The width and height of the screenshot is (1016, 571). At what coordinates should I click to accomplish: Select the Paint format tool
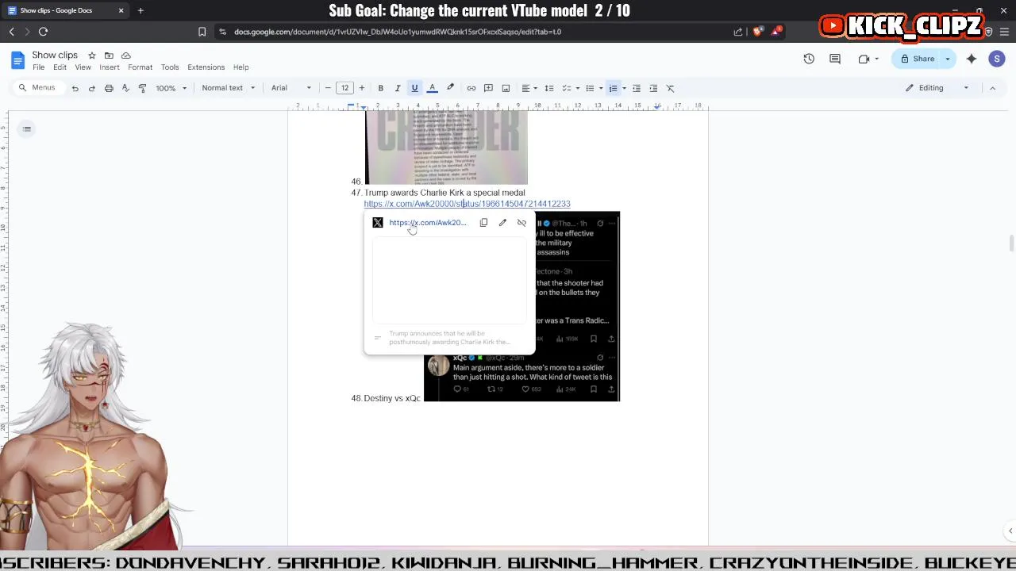point(142,88)
